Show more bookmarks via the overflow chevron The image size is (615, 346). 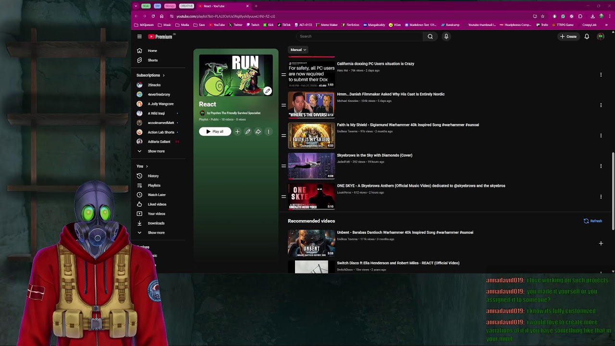click(606, 25)
